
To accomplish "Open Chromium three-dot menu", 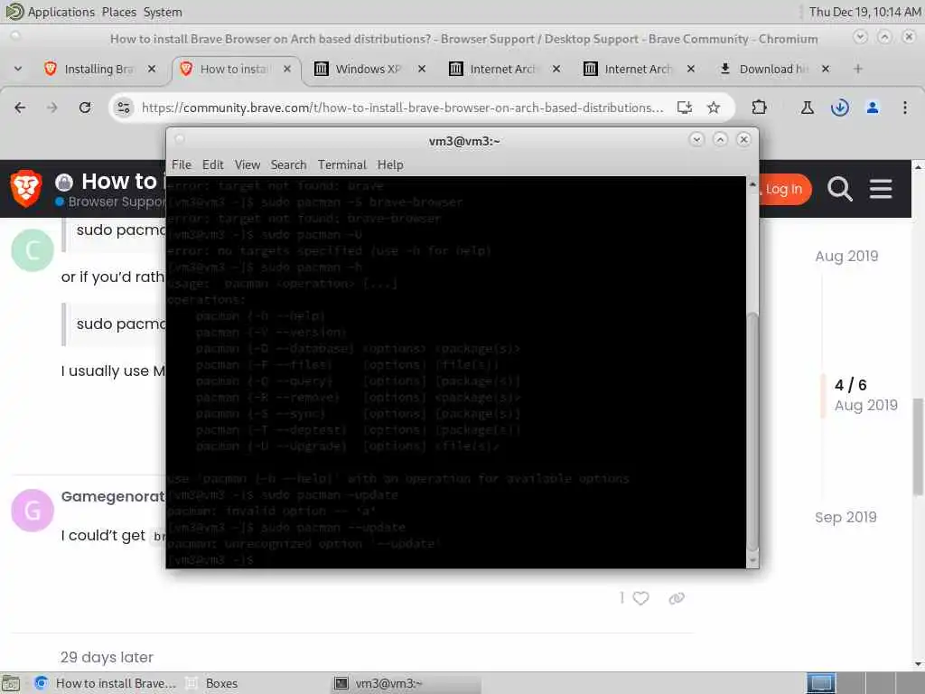I will pos(905,108).
